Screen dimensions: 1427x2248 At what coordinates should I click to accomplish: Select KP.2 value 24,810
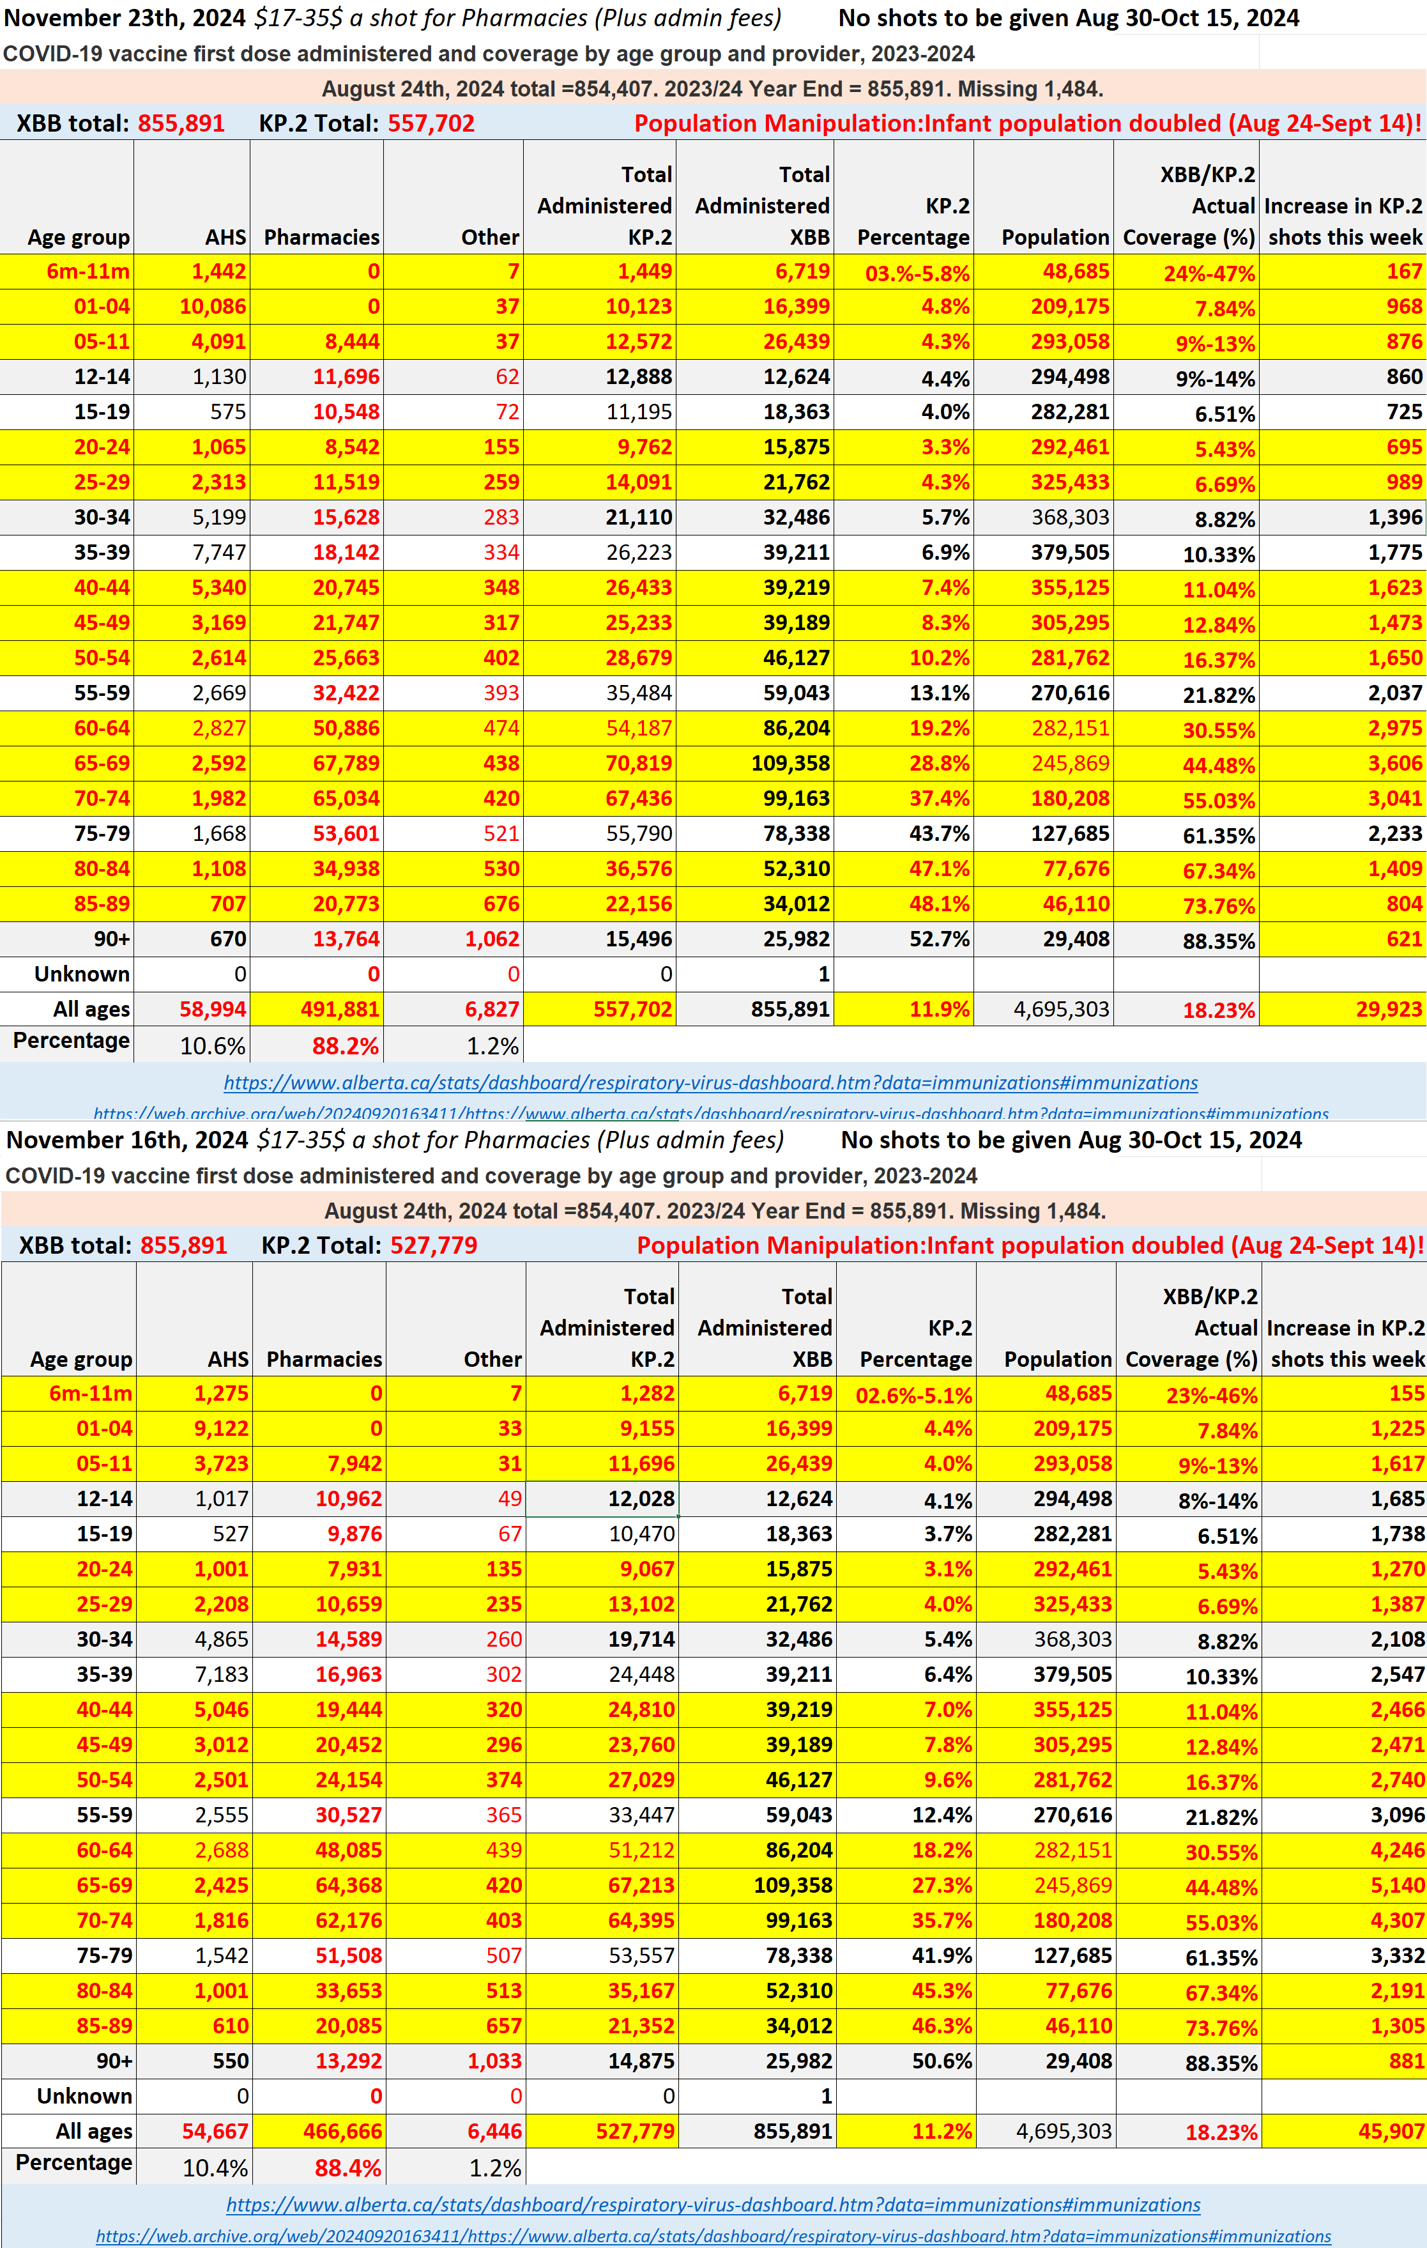603,1710
